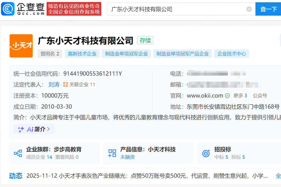Expand the 曾用名 2 tag
This screenshot has height=187, width=281.
point(50,54)
